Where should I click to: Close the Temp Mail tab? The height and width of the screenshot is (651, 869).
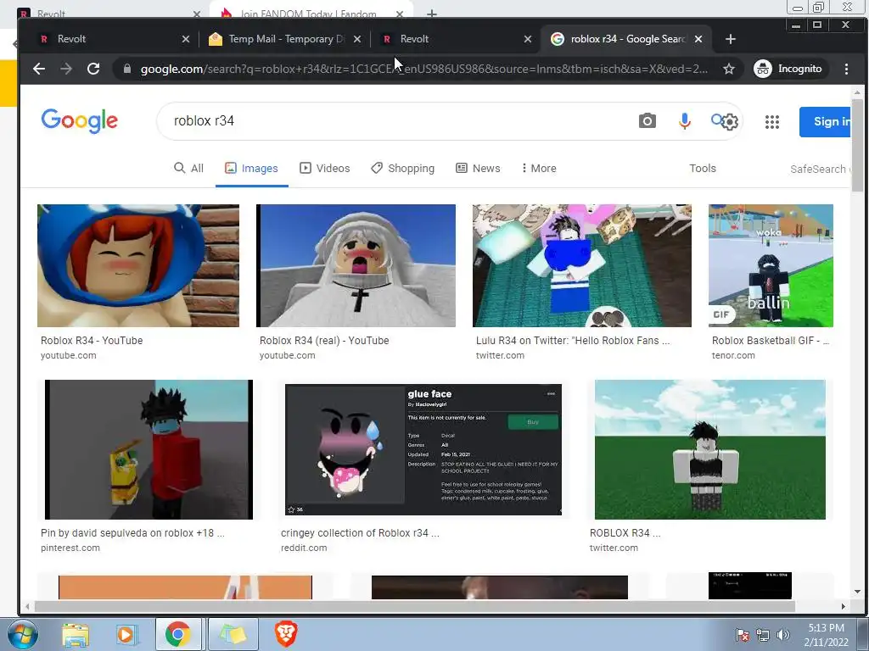pyautogui.click(x=357, y=39)
